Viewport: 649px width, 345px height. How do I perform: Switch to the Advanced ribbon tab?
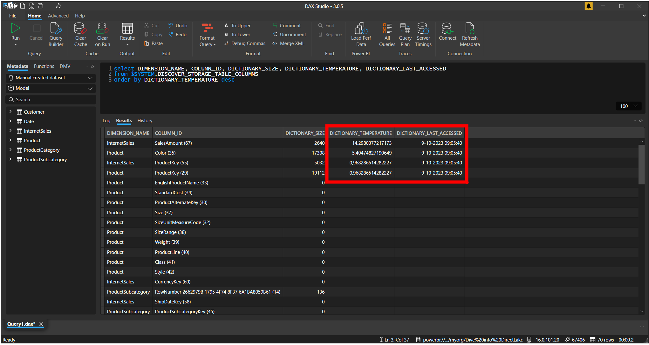click(58, 16)
